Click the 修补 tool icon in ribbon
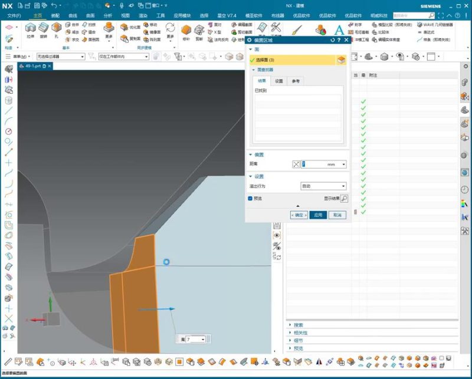472x379 pixels. [x=186, y=28]
